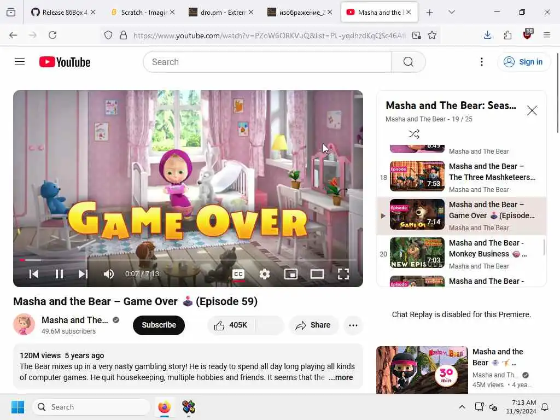
Task: Open YouTube settings three-dot menu
Action: pos(481,62)
